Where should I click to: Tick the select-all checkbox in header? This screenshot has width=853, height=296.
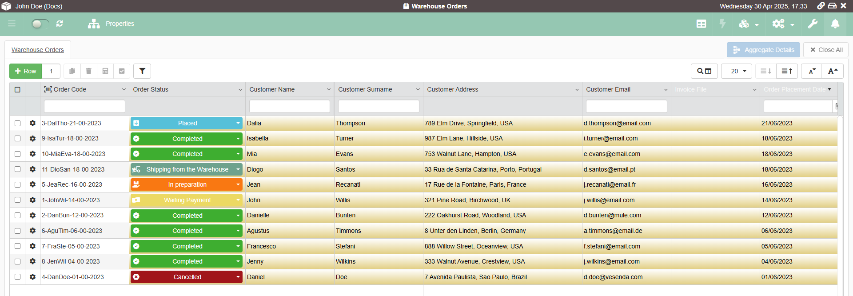17,89
